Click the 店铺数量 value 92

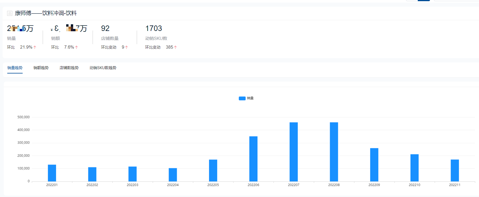[x=105, y=28]
